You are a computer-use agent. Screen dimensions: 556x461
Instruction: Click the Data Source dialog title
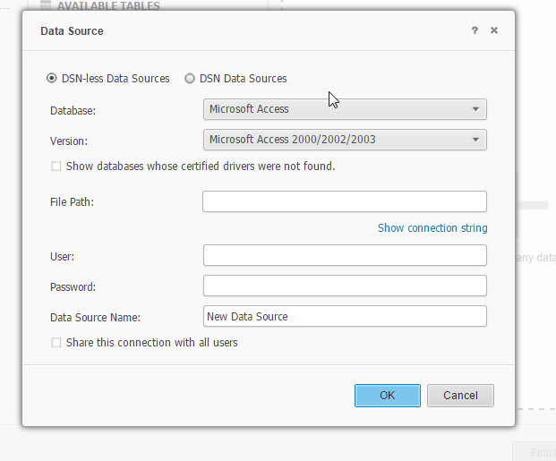(73, 31)
